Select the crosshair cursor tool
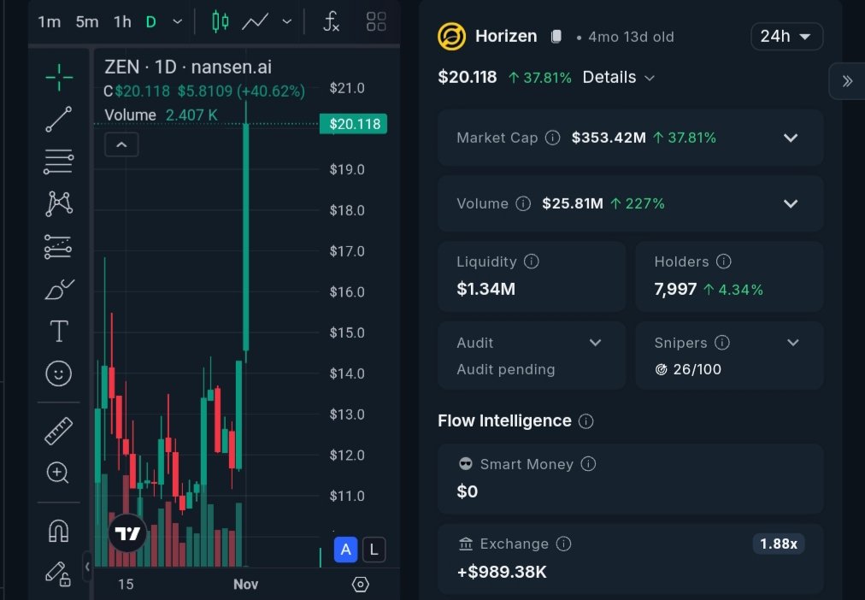This screenshot has width=865, height=600. pos(58,77)
